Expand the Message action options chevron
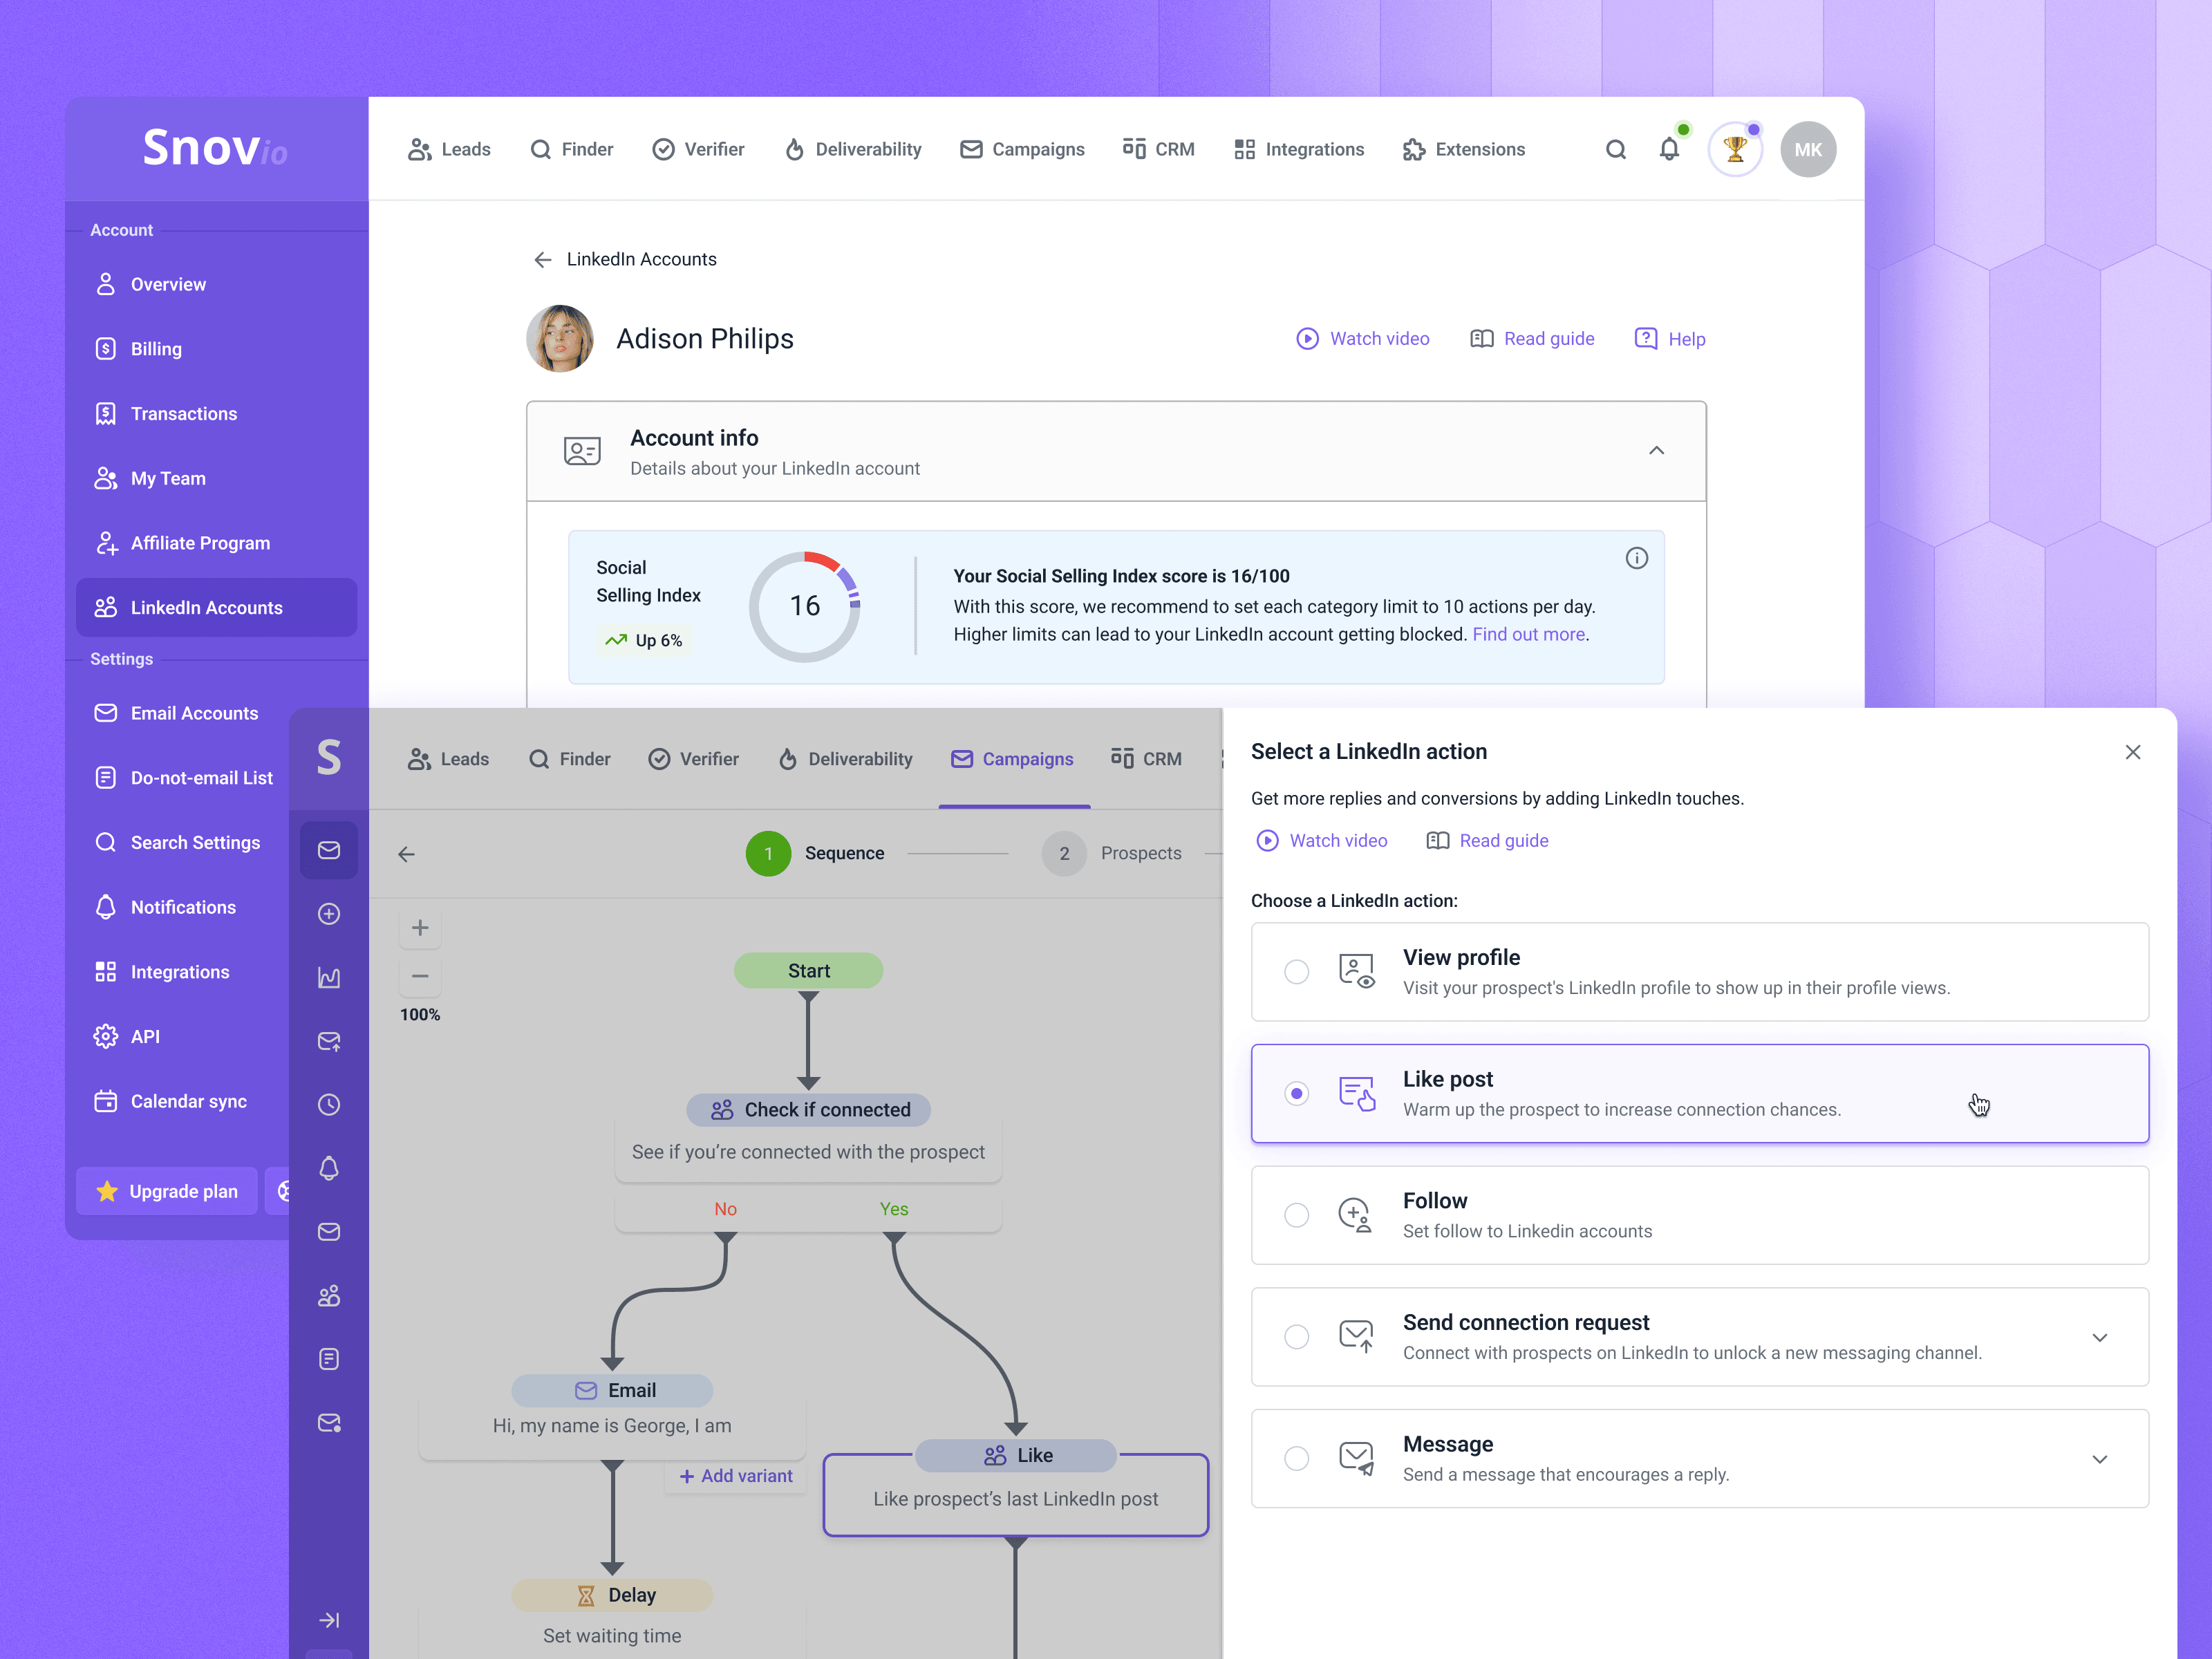Viewport: 2212px width, 1659px height. click(2100, 1460)
